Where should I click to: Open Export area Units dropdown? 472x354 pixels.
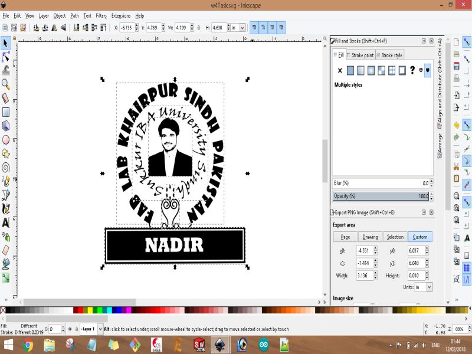[x=430, y=287]
